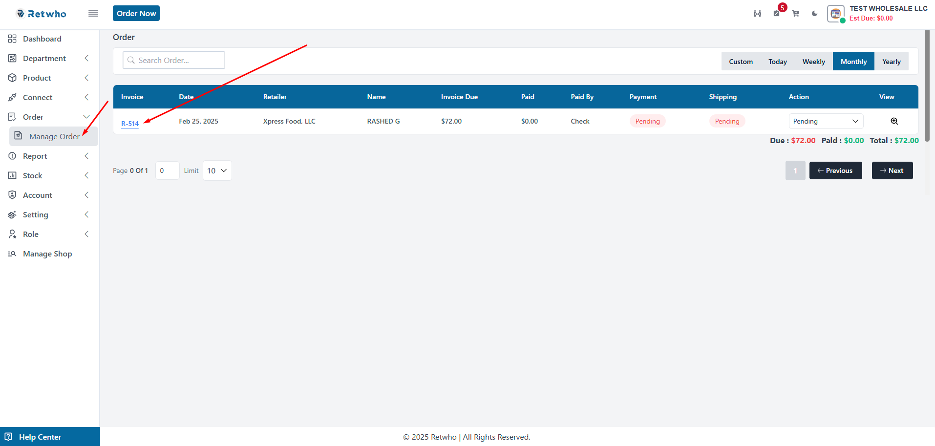Click the Order icon in sidebar
The width and height of the screenshot is (935, 446).
[12, 117]
